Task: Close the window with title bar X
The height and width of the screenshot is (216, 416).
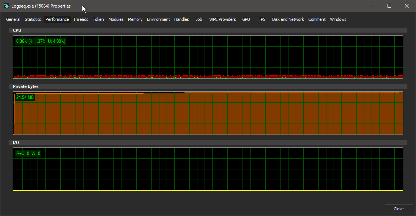Action: click(x=407, y=6)
